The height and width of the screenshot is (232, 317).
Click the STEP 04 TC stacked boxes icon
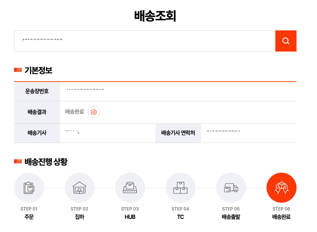[180, 188]
